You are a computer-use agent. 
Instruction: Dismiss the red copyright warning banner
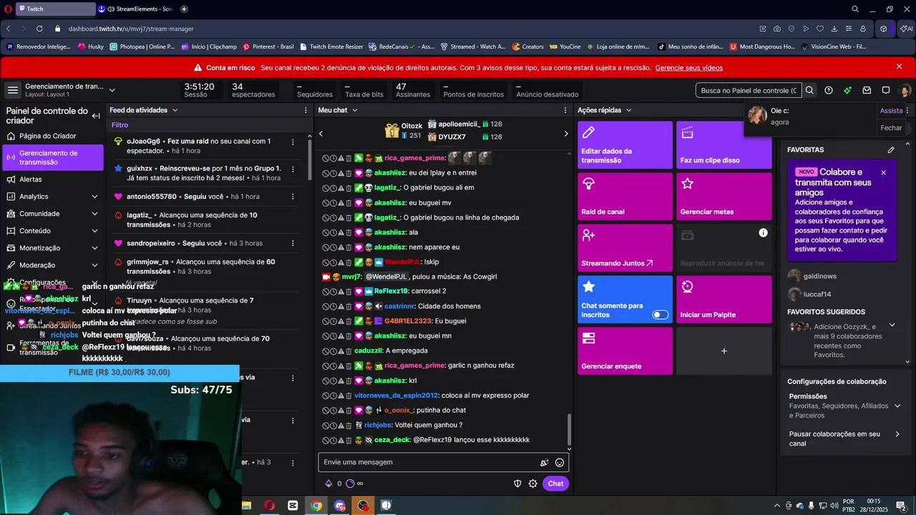[x=900, y=67]
